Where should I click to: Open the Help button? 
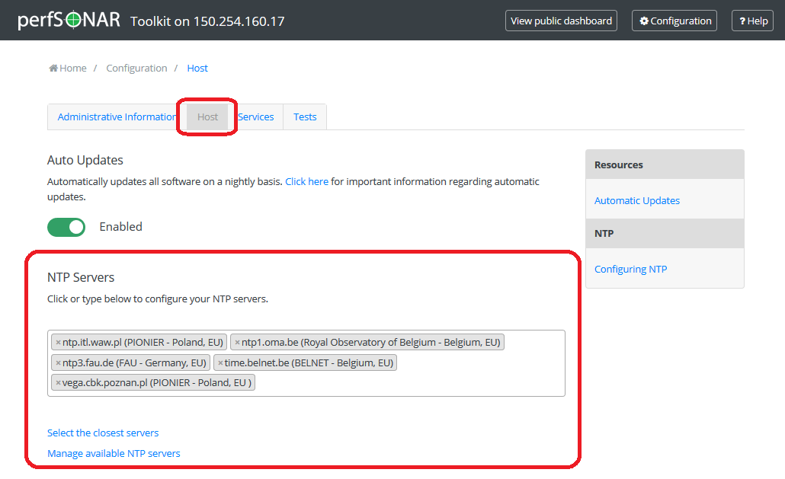coord(752,21)
